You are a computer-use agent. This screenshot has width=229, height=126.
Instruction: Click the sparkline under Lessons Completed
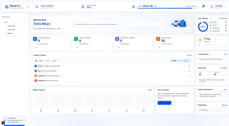coord(36,47)
